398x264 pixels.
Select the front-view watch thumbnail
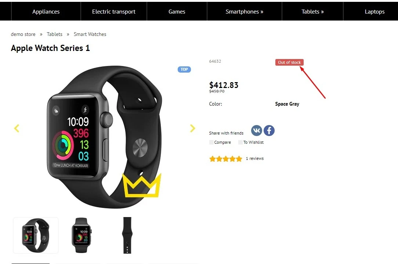[81, 235]
